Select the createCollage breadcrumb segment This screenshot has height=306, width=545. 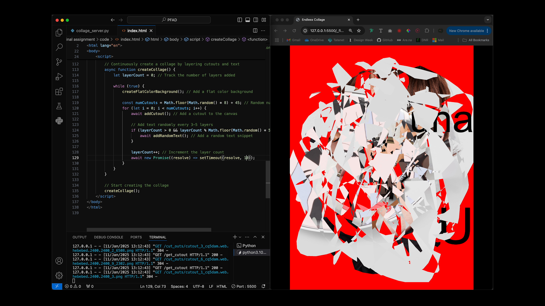coord(221,39)
